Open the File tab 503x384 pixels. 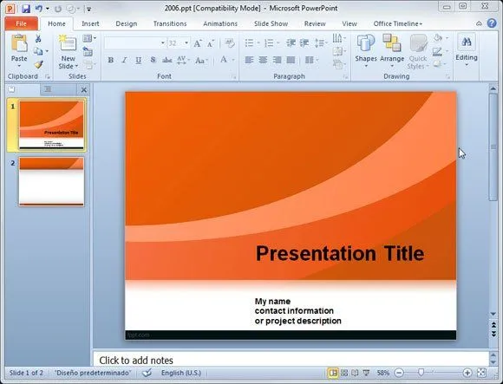21,23
